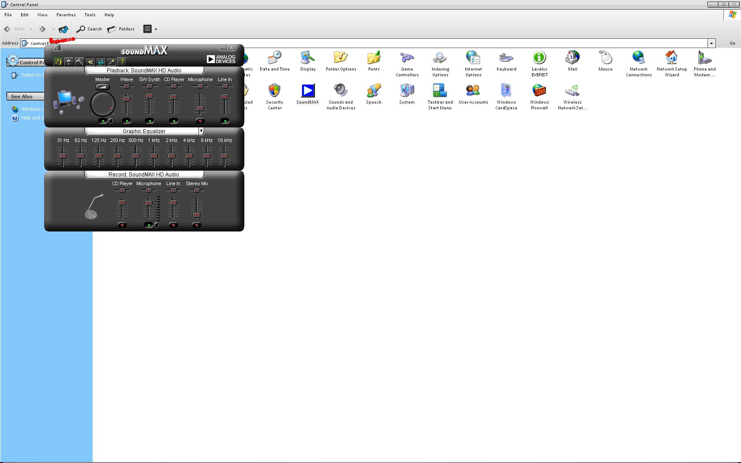This screenshot has width=741, height=463.
Task: Open the Forward button history dropdown arrow
Action: tap(53, 29)
